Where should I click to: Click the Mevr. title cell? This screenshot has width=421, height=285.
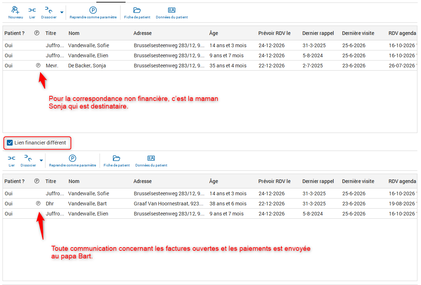click(52, 66)
